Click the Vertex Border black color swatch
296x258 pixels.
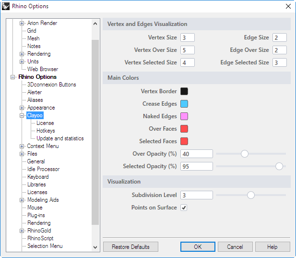tap(184, 91)
